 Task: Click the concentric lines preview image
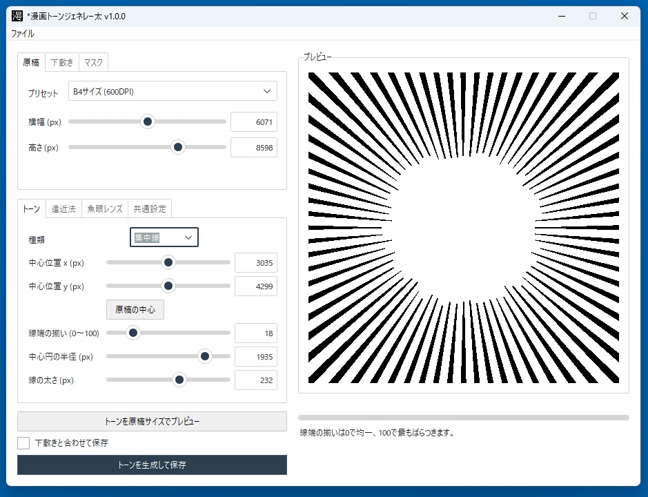464,228
